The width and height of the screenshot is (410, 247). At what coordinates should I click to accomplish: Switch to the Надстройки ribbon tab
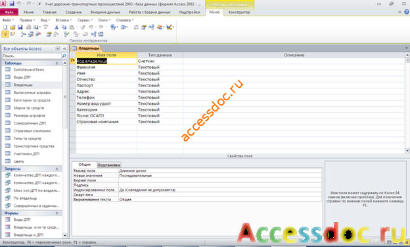(x=189, y=12)
